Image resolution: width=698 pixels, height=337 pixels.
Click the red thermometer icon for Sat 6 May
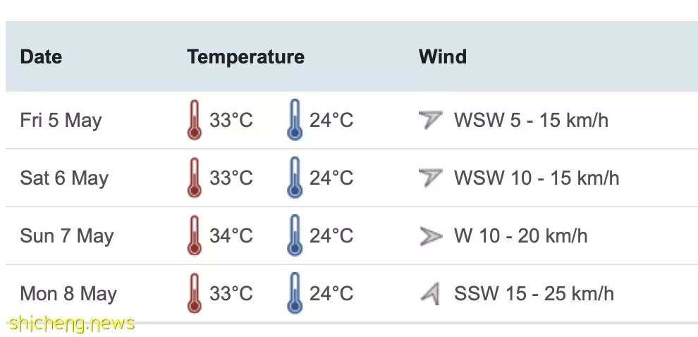point(194,178)
